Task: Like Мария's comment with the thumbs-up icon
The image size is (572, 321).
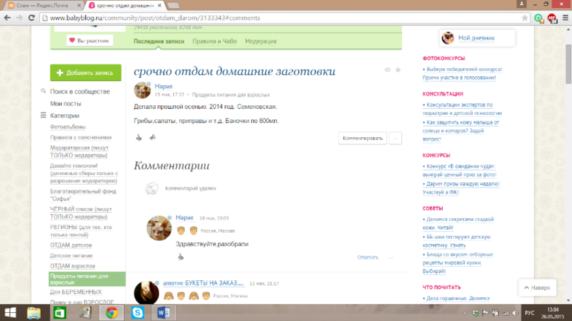Action: [x=180, y=257]
